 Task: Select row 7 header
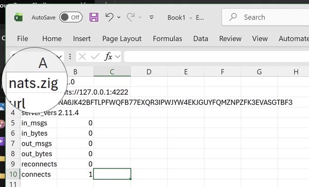coord(13,143)
